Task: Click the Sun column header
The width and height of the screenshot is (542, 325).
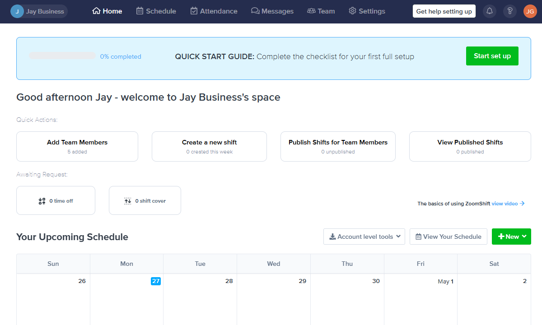Action: [x=53, y=264]
